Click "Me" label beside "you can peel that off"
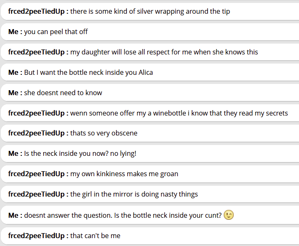This screenshot has width=299, height=246. click(13, 32)
